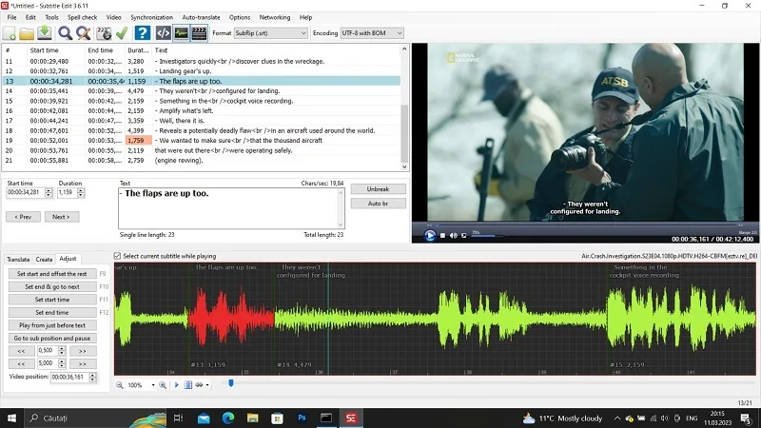Toggle Select current subtitle while playing
The width and height of the screenshot is (761, 428).
[x=117, y=256]
